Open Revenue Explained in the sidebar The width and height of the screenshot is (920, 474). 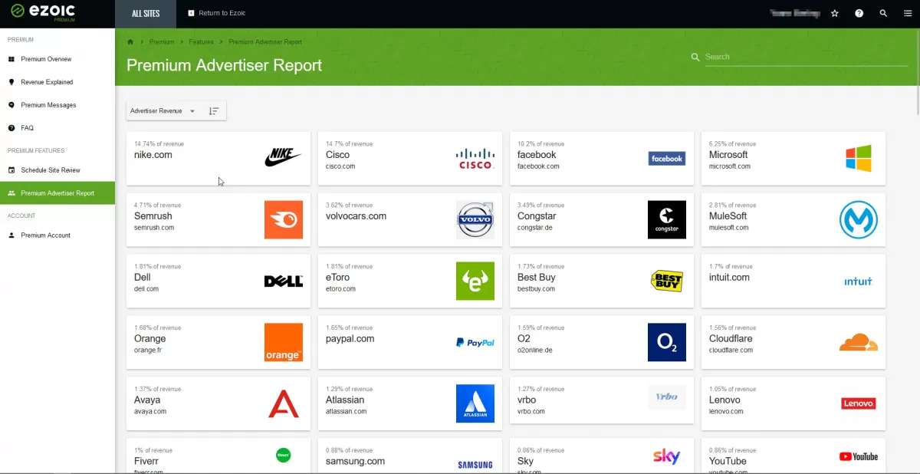(x=58, y=82)
